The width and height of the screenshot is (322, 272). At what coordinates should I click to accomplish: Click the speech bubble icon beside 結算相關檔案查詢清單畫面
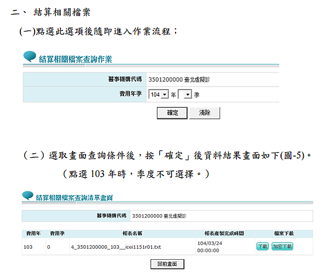pos(28,195)
